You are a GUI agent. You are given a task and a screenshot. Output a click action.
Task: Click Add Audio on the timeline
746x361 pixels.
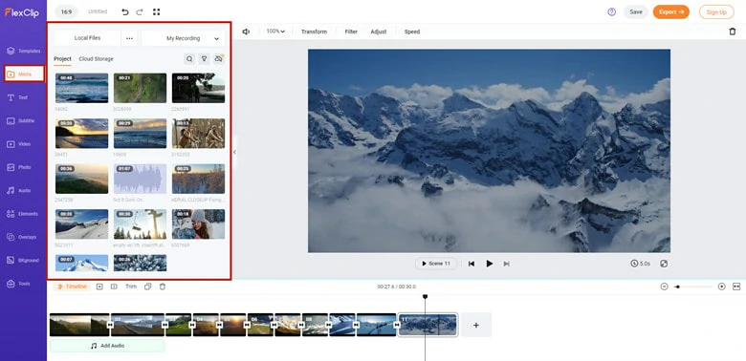click(x=107, y=346)
